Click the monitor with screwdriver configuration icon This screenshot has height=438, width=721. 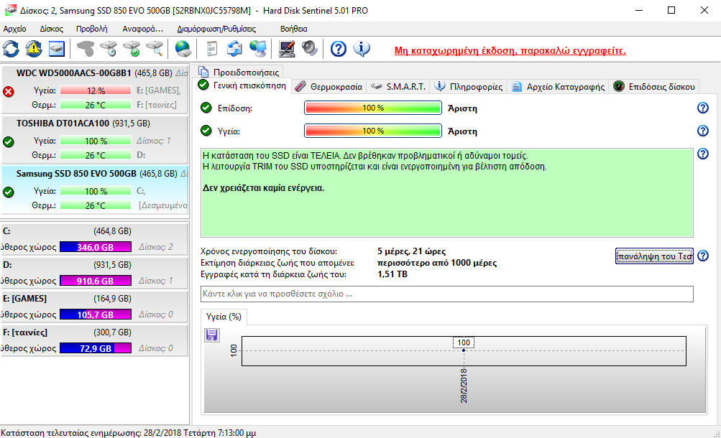287,49
